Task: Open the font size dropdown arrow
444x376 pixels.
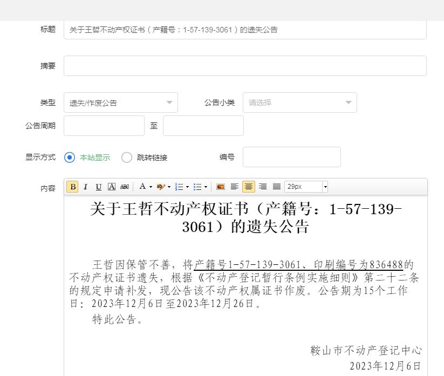Action: click(x=325, y=187)
